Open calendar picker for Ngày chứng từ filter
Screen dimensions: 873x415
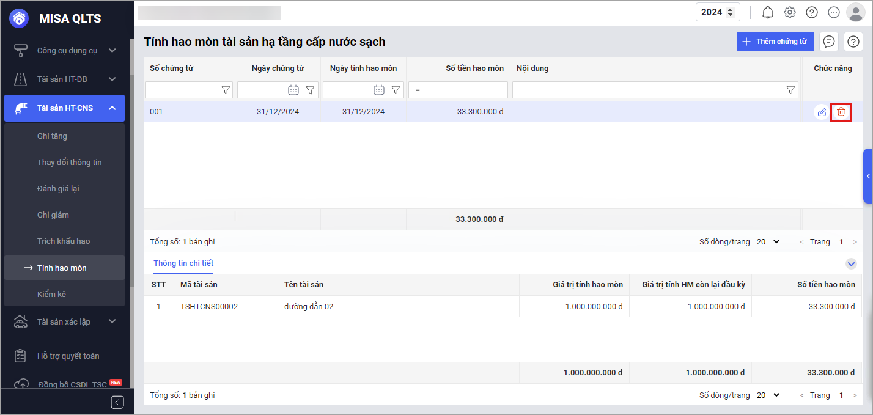coord(293,90)
